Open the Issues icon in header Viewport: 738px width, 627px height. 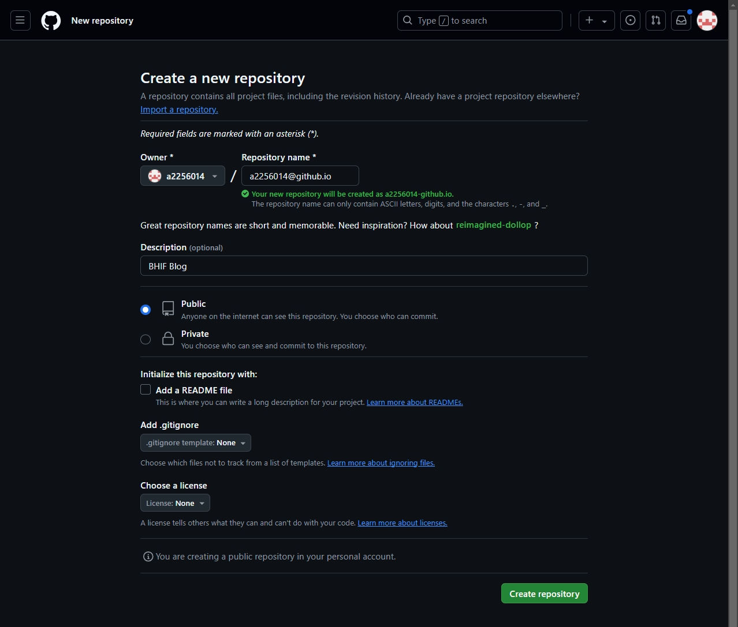pyautogui.click(x=630, y=20)
